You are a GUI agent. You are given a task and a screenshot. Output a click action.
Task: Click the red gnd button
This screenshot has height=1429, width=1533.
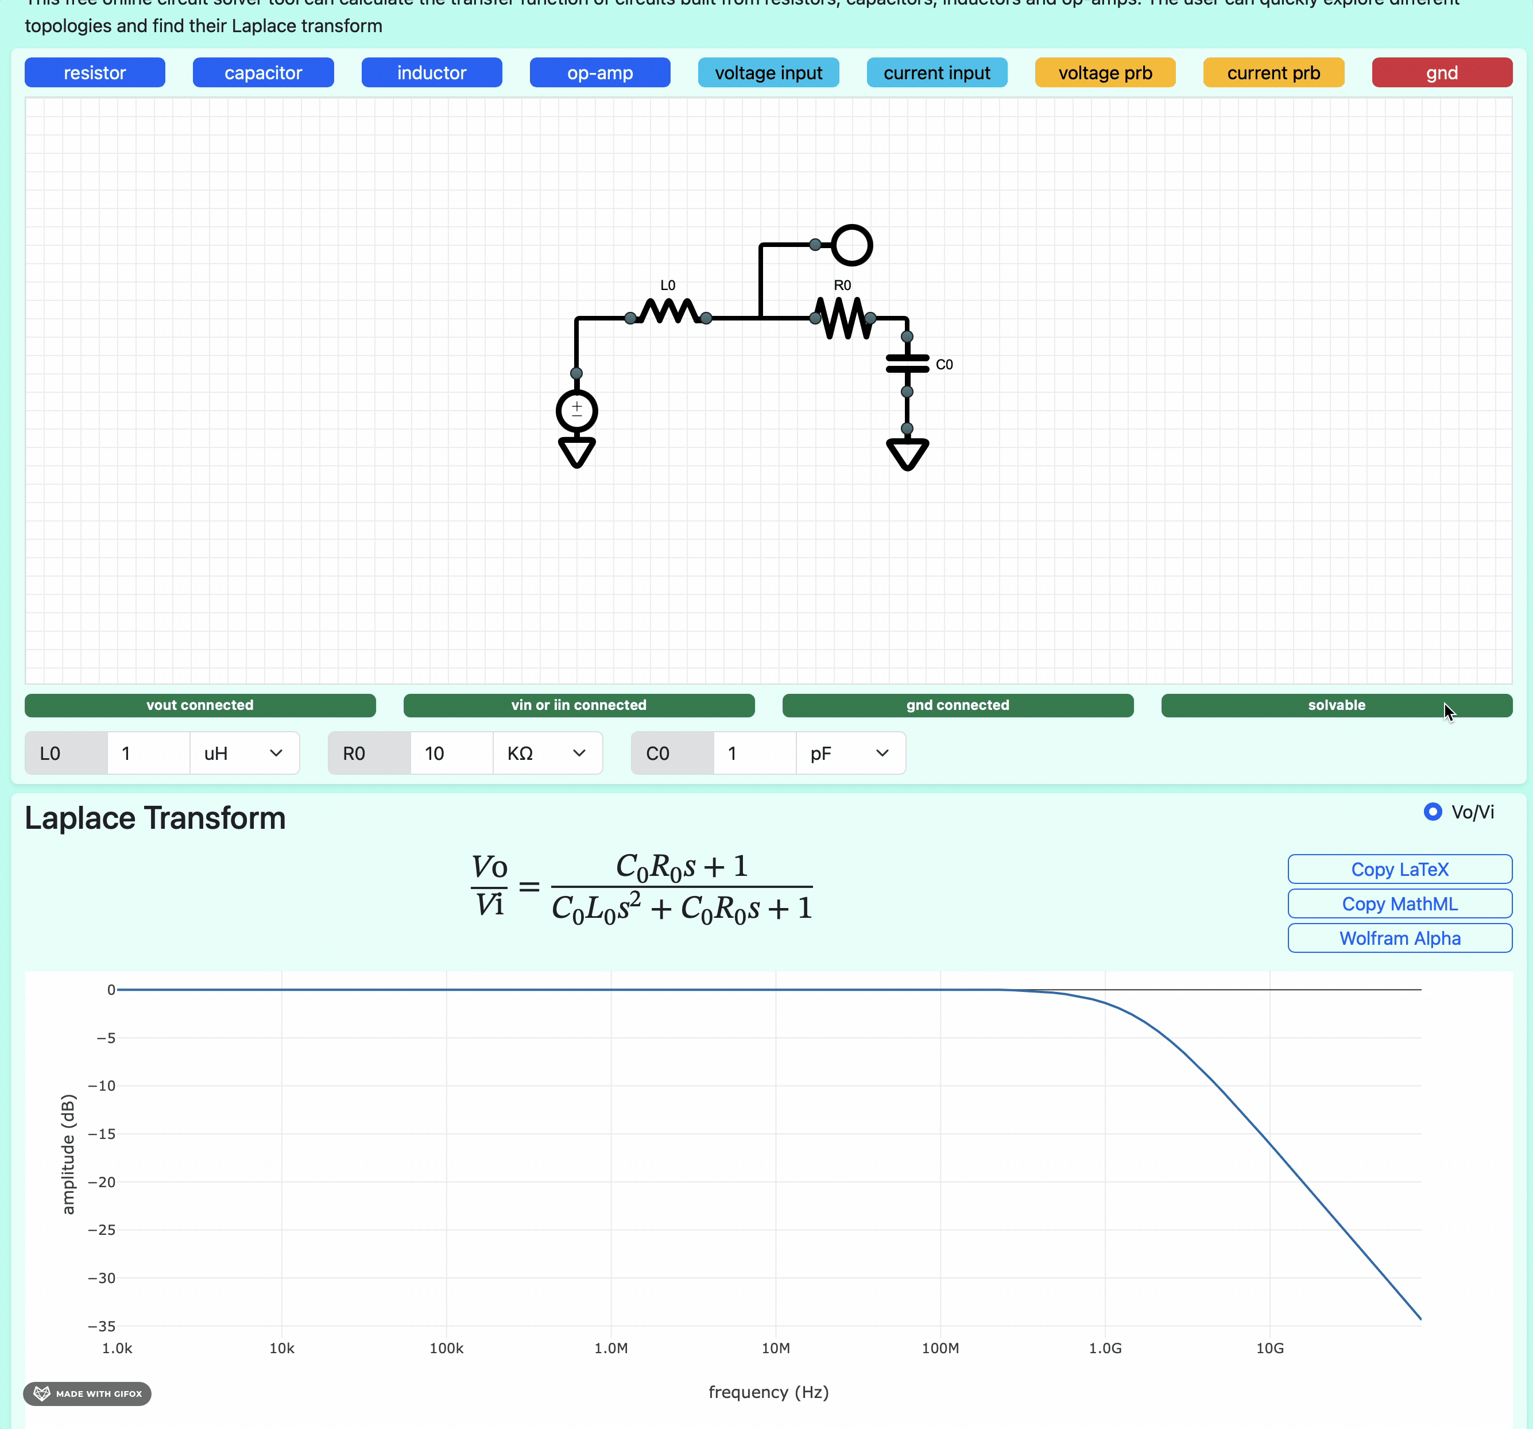tap(1441, 72)
